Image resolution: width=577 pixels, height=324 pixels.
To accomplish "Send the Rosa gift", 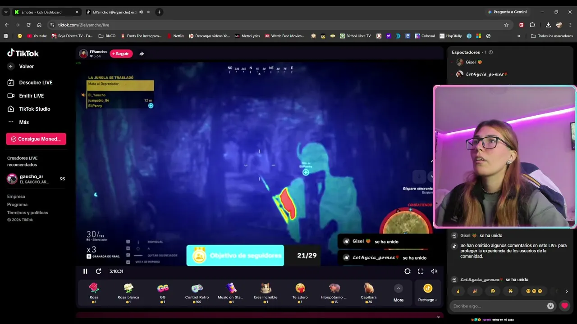I will [94, 292].
